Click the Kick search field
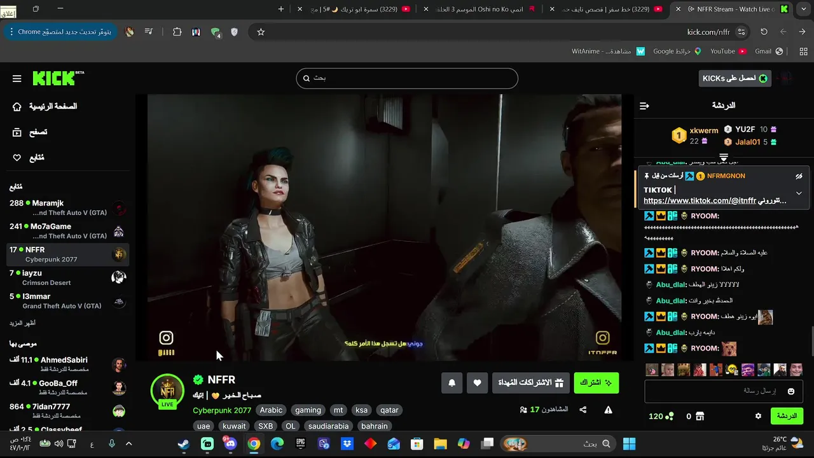814x458 pixels. 407,78
